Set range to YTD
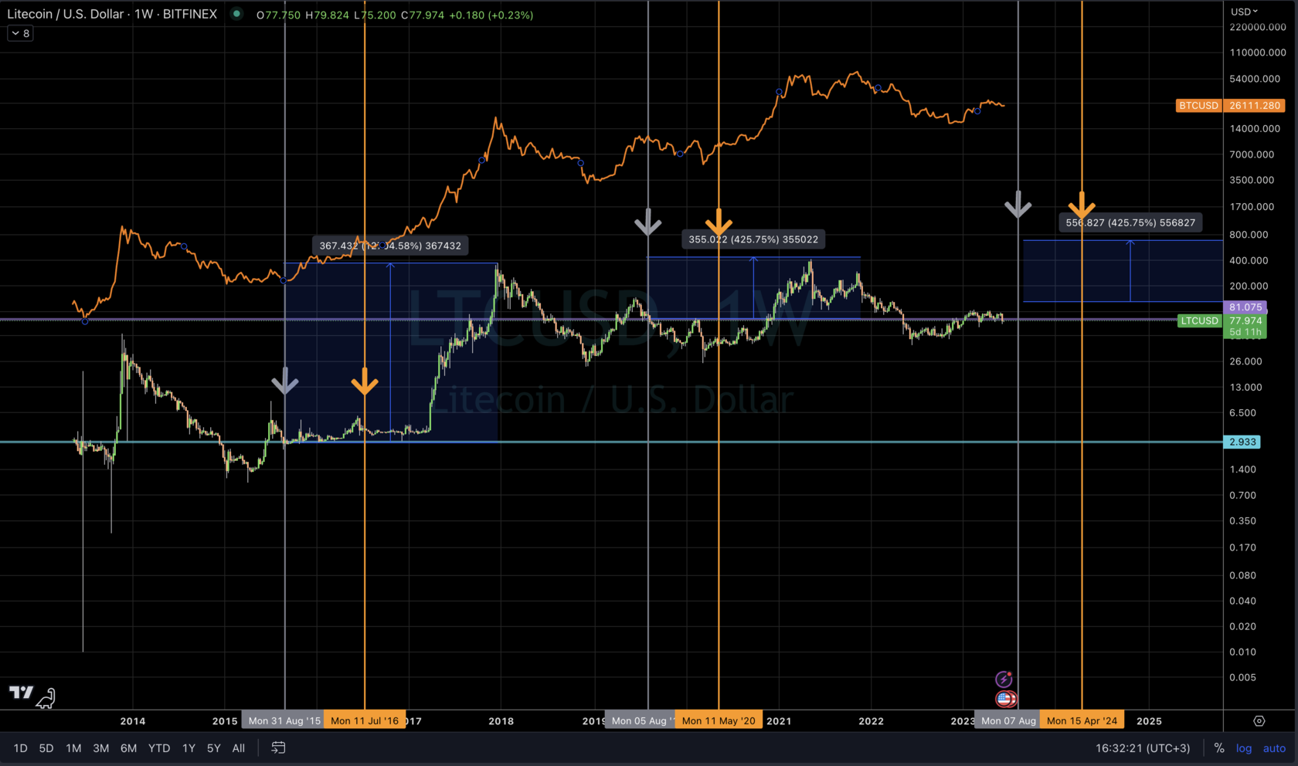 159,747
